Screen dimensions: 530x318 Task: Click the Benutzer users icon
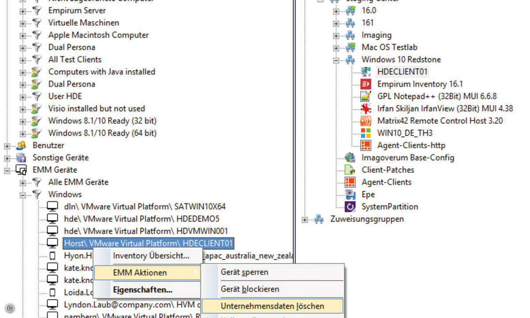[x=21, y=145]
